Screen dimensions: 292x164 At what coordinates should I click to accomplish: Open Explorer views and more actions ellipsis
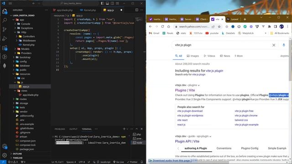coord(46,10)
